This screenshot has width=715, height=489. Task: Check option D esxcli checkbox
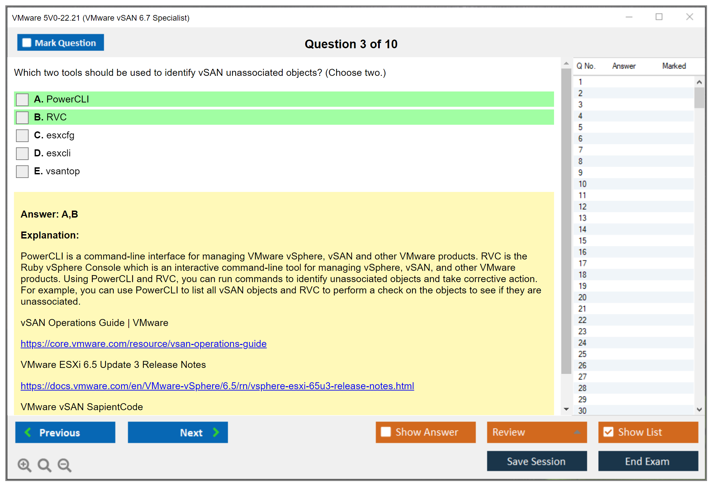pyautogui.click(x=22, y=153)
